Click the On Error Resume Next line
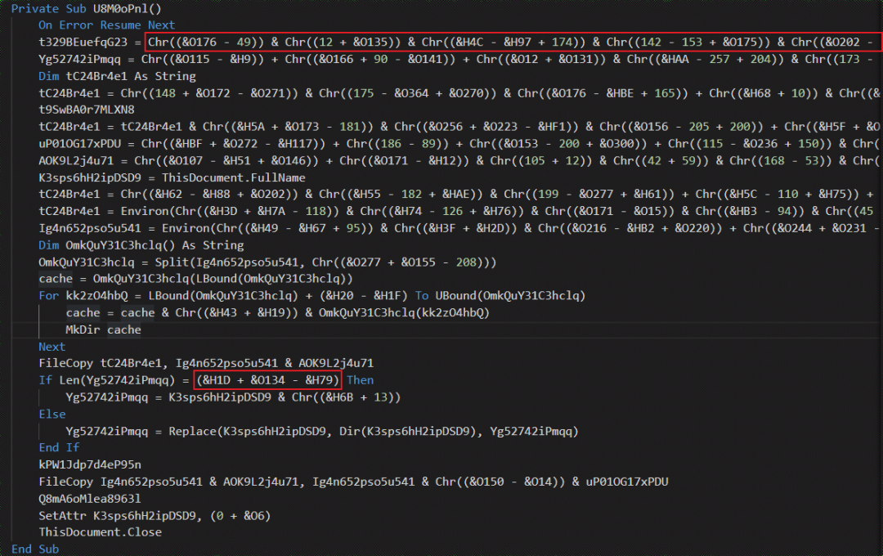This screenshot has width=883, height=556. [106, 25]
